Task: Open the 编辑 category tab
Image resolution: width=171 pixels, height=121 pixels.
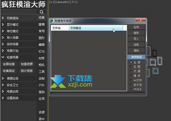Action: [x=42, y=45]
